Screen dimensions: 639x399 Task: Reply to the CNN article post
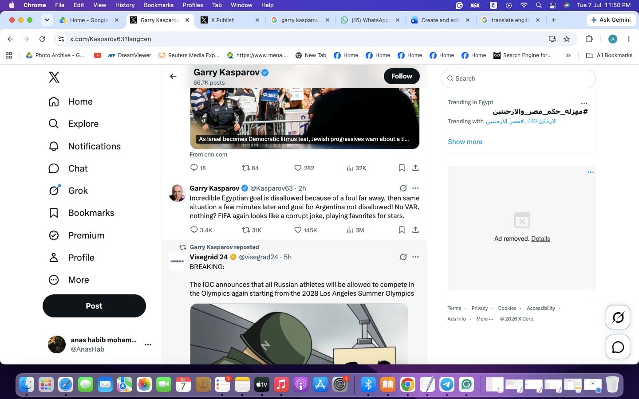click(198, 168)
